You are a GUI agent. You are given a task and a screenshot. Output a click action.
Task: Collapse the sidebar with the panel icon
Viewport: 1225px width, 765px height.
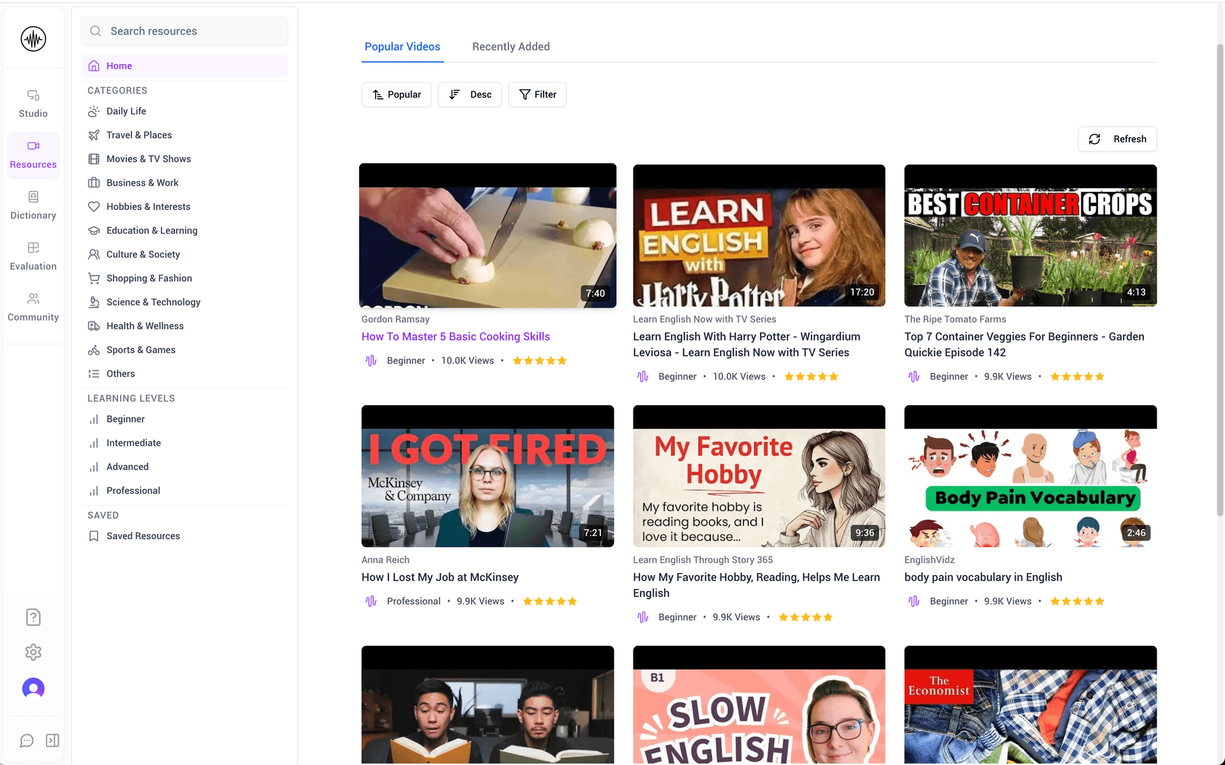[x=52, y=740]
